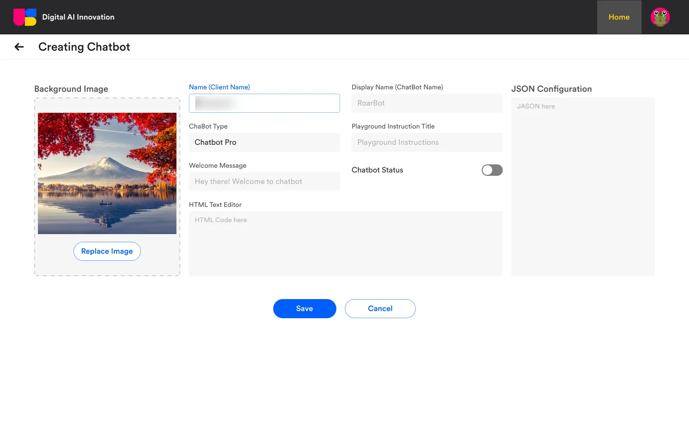Click the Digital AI Innovation title text
Viewport: 689px width, 430px height.
(78, 17)
